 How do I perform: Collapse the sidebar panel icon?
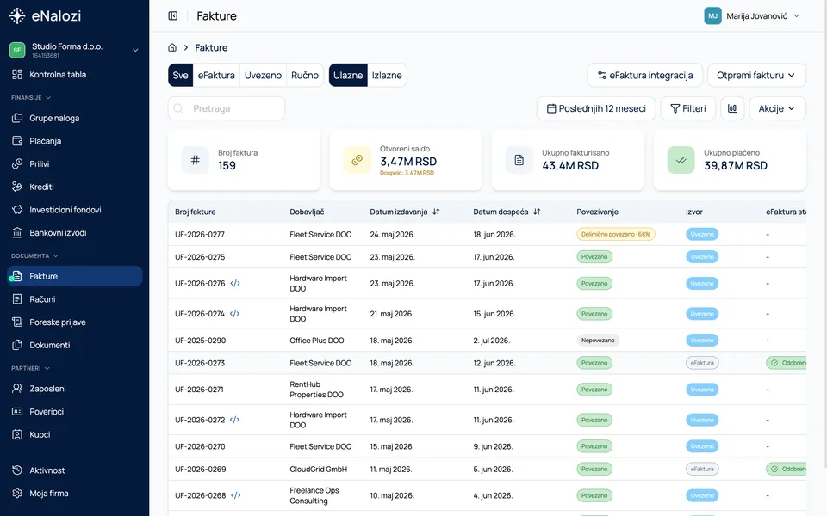point(172,15)
